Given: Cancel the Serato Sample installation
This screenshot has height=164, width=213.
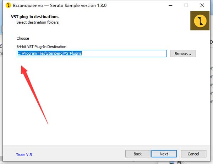Looking at the screenshot, I should click(x=193, y=154).
